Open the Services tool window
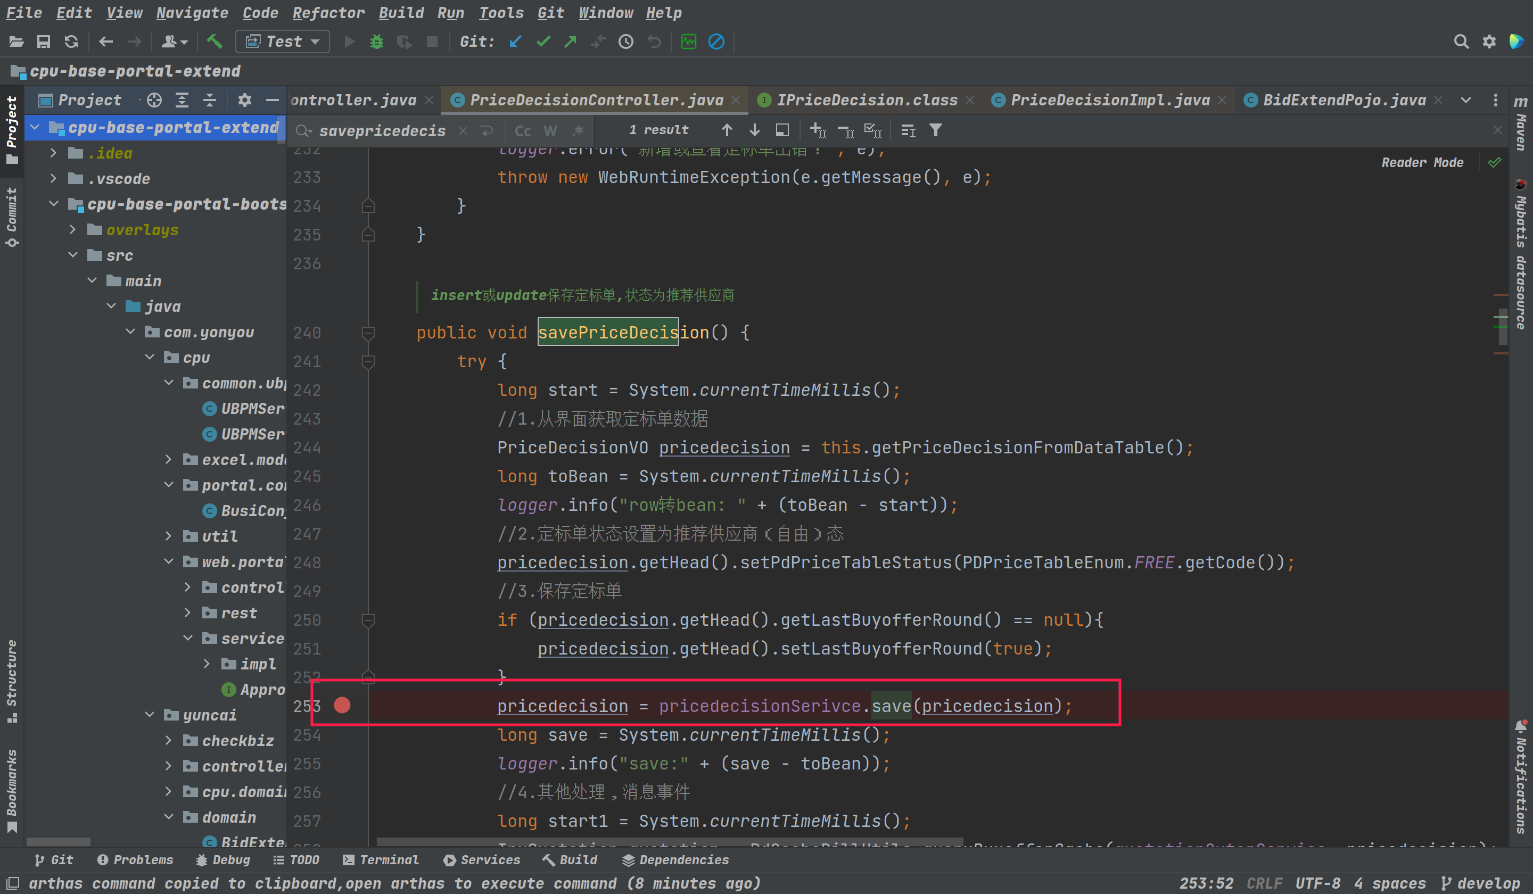Screen dimensions: 1533x894 point(482,859)
